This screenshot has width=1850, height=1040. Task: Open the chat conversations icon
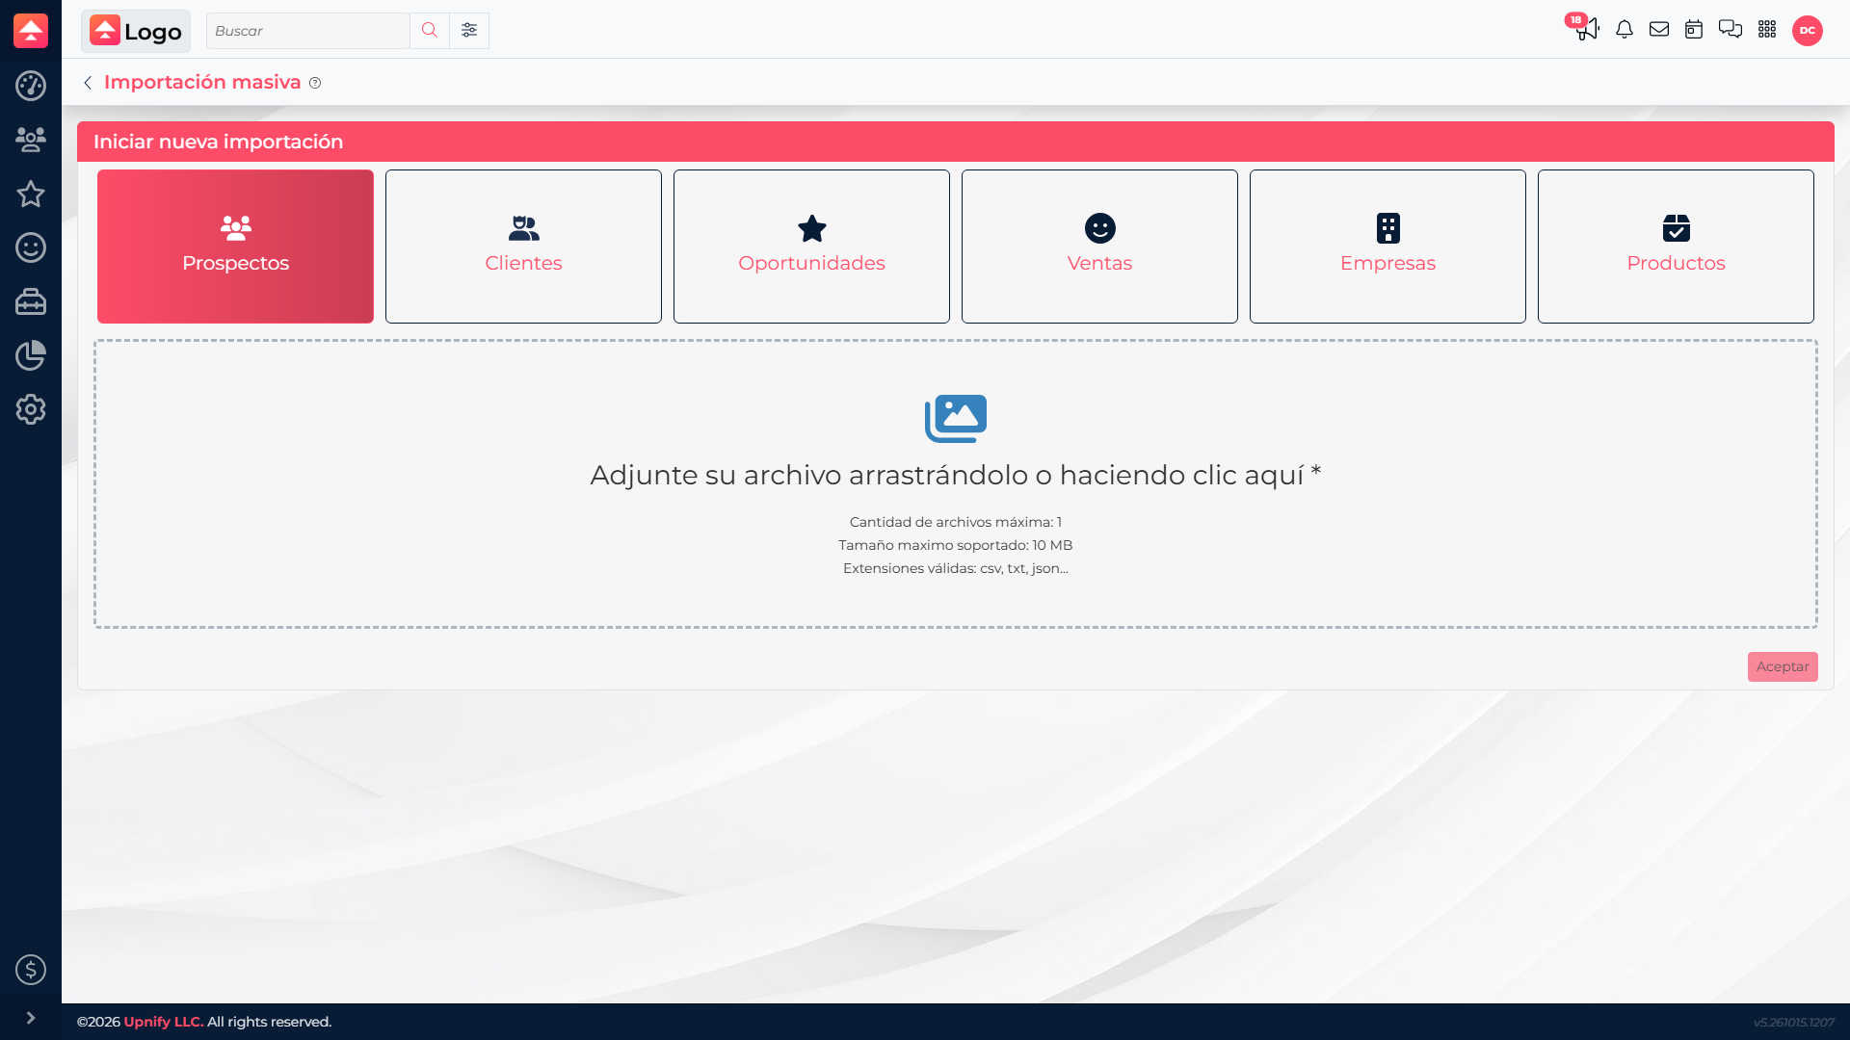click(1731, 30)
